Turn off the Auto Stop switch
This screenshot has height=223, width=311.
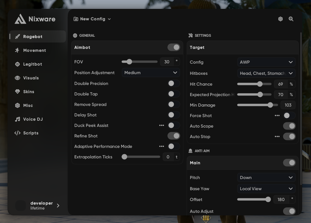pos(289,137)
